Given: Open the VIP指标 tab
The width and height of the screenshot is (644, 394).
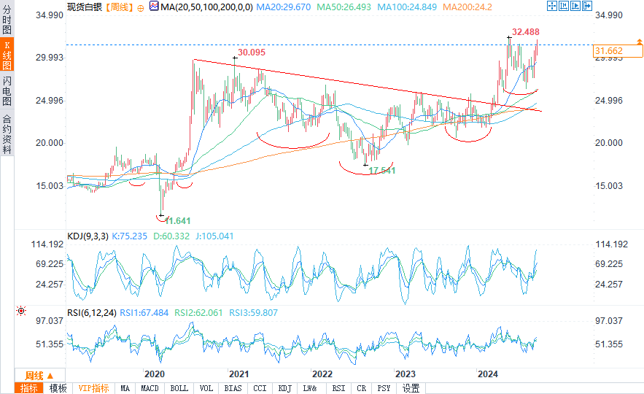Looking at the screenshot, I should click(93, 388).
